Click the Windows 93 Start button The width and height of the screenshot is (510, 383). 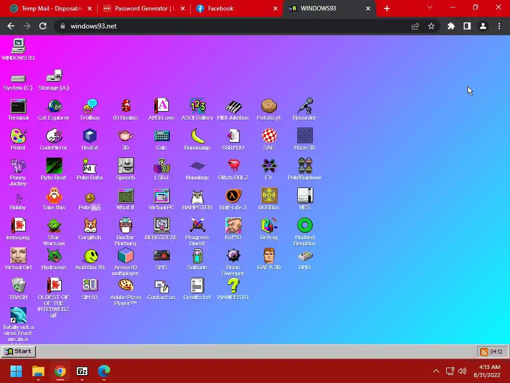[x=18, y=352]
